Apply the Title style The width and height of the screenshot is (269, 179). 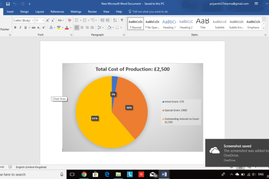pyautogui.click(x=202, y=23)
